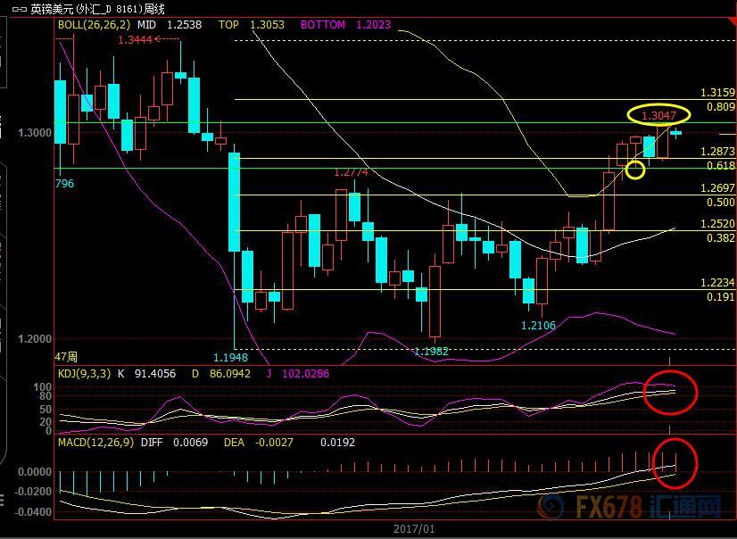The width and height of the screenshot is (737, 539).
Task: Open the MACD(12,26,9) indicator label
Action: click(x=95, y=443)
